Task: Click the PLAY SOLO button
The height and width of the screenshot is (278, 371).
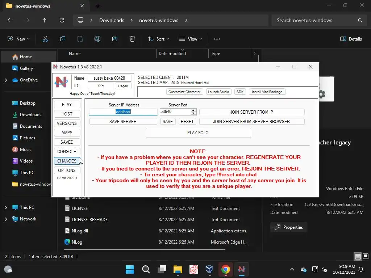Action: (198, 133)
